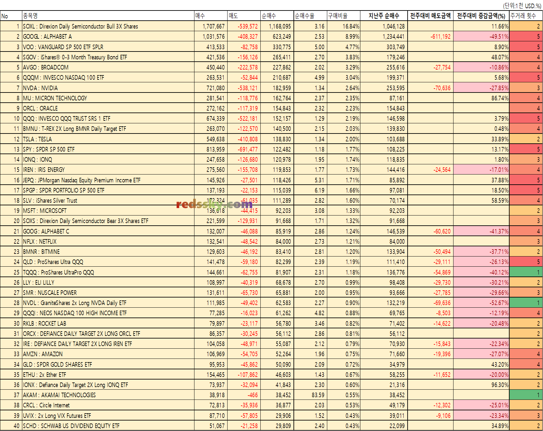The height and width of the screenshot is (431, 543).
Task: Select the AKAM : AKAMAI TECHNOLOGIES cell
Action: (x=108, y=395)
